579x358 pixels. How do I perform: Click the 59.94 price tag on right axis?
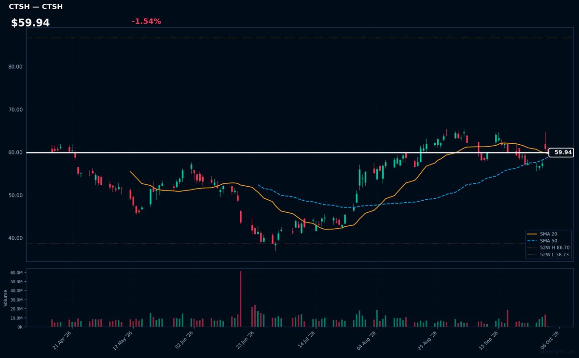[x=561, y=152]
